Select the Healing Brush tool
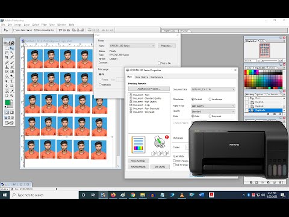Screen dimensions: 289x217 coord(7,63)
